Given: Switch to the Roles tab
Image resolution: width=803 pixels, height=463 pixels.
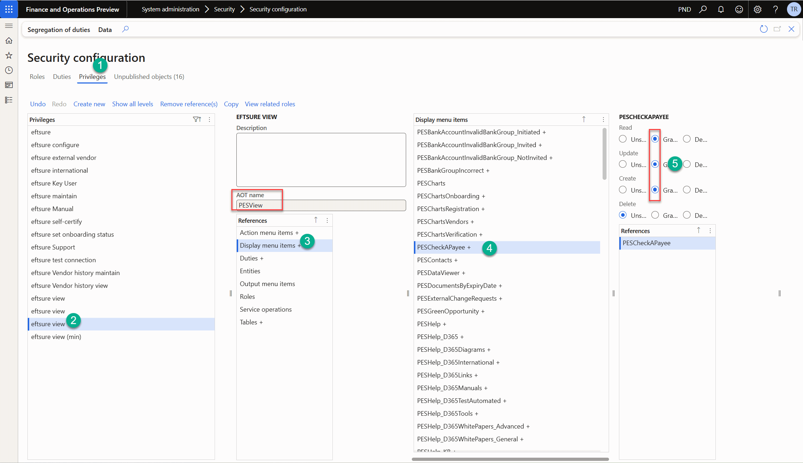Looking at the screenshot, I should (x=37, y=77).
